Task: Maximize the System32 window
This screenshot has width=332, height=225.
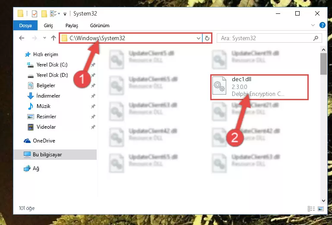Action: coord(297,14)
